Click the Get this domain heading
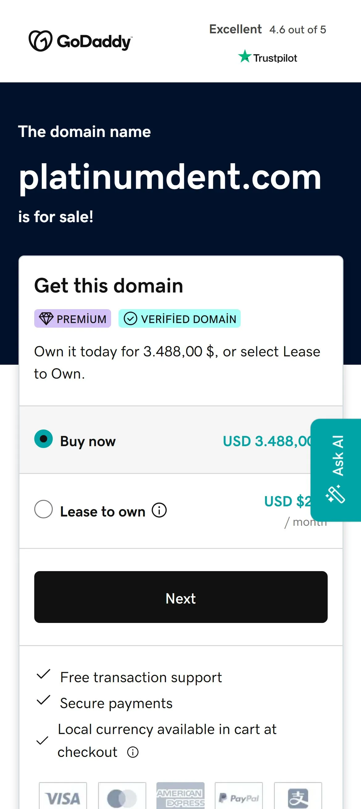The height and width of the screenshot is (809, 361). tap(109, 285)
